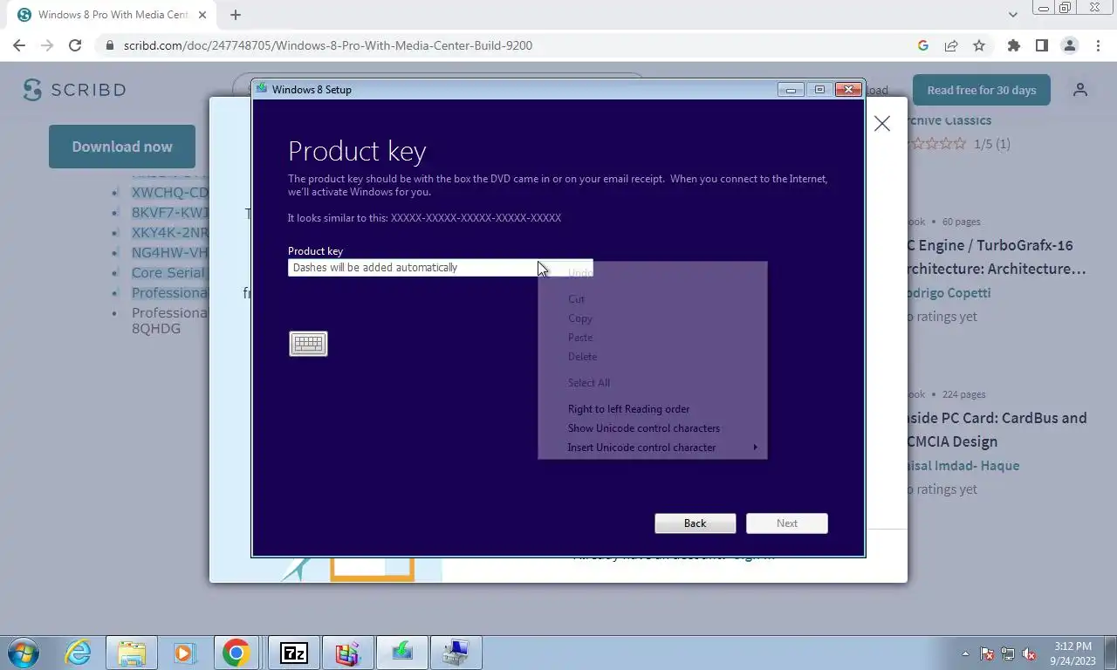Open the Action Center flag icon
Image resolution: width=1117 pixels, height=670 pixels.
[x=987, y=653]
